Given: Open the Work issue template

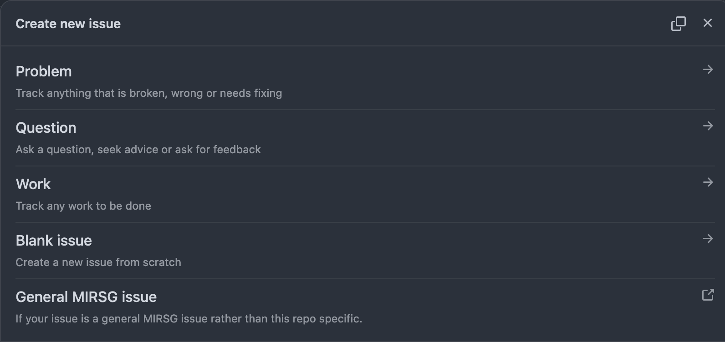Looking at the screenshot, I should pyautogui.click(x=33, y=184).
